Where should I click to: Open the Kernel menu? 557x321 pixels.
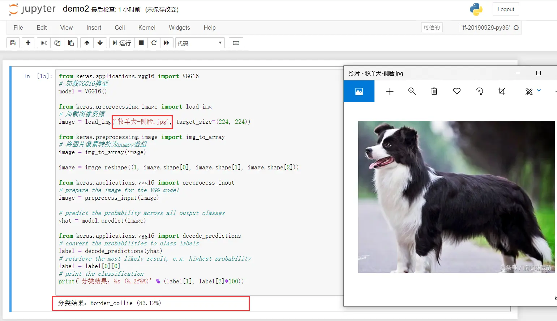[147, 28]
